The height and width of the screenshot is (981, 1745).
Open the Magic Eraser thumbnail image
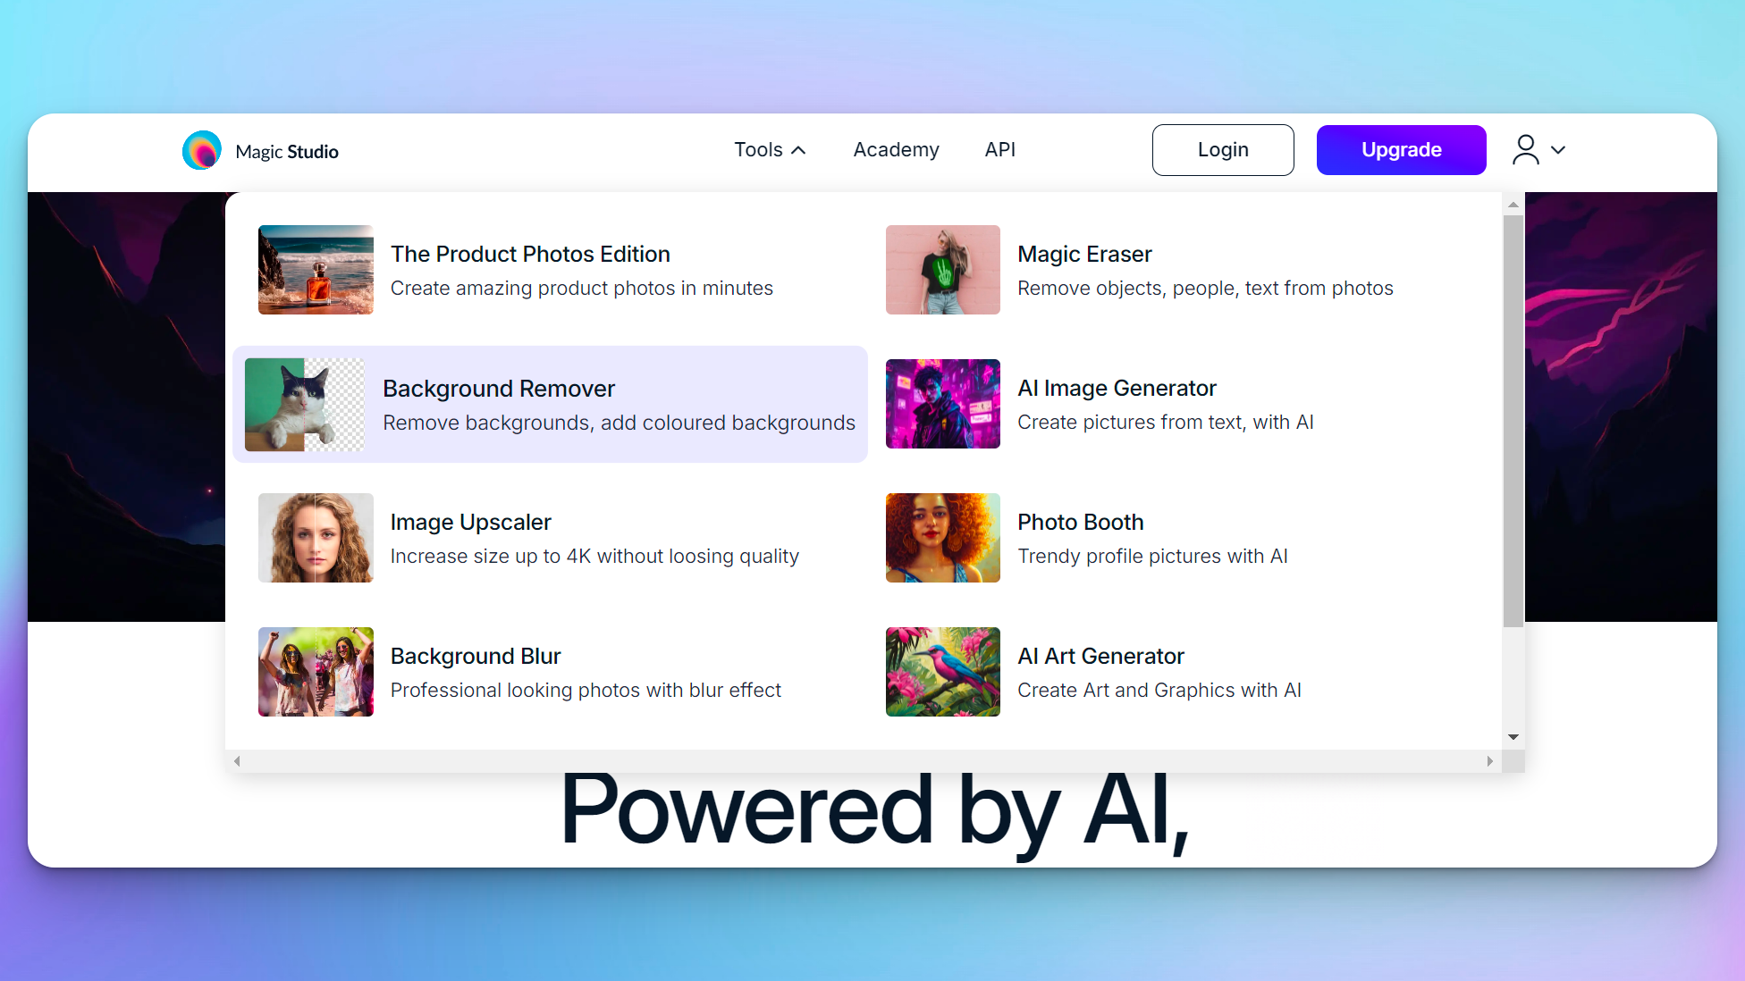tap(942, 270)
